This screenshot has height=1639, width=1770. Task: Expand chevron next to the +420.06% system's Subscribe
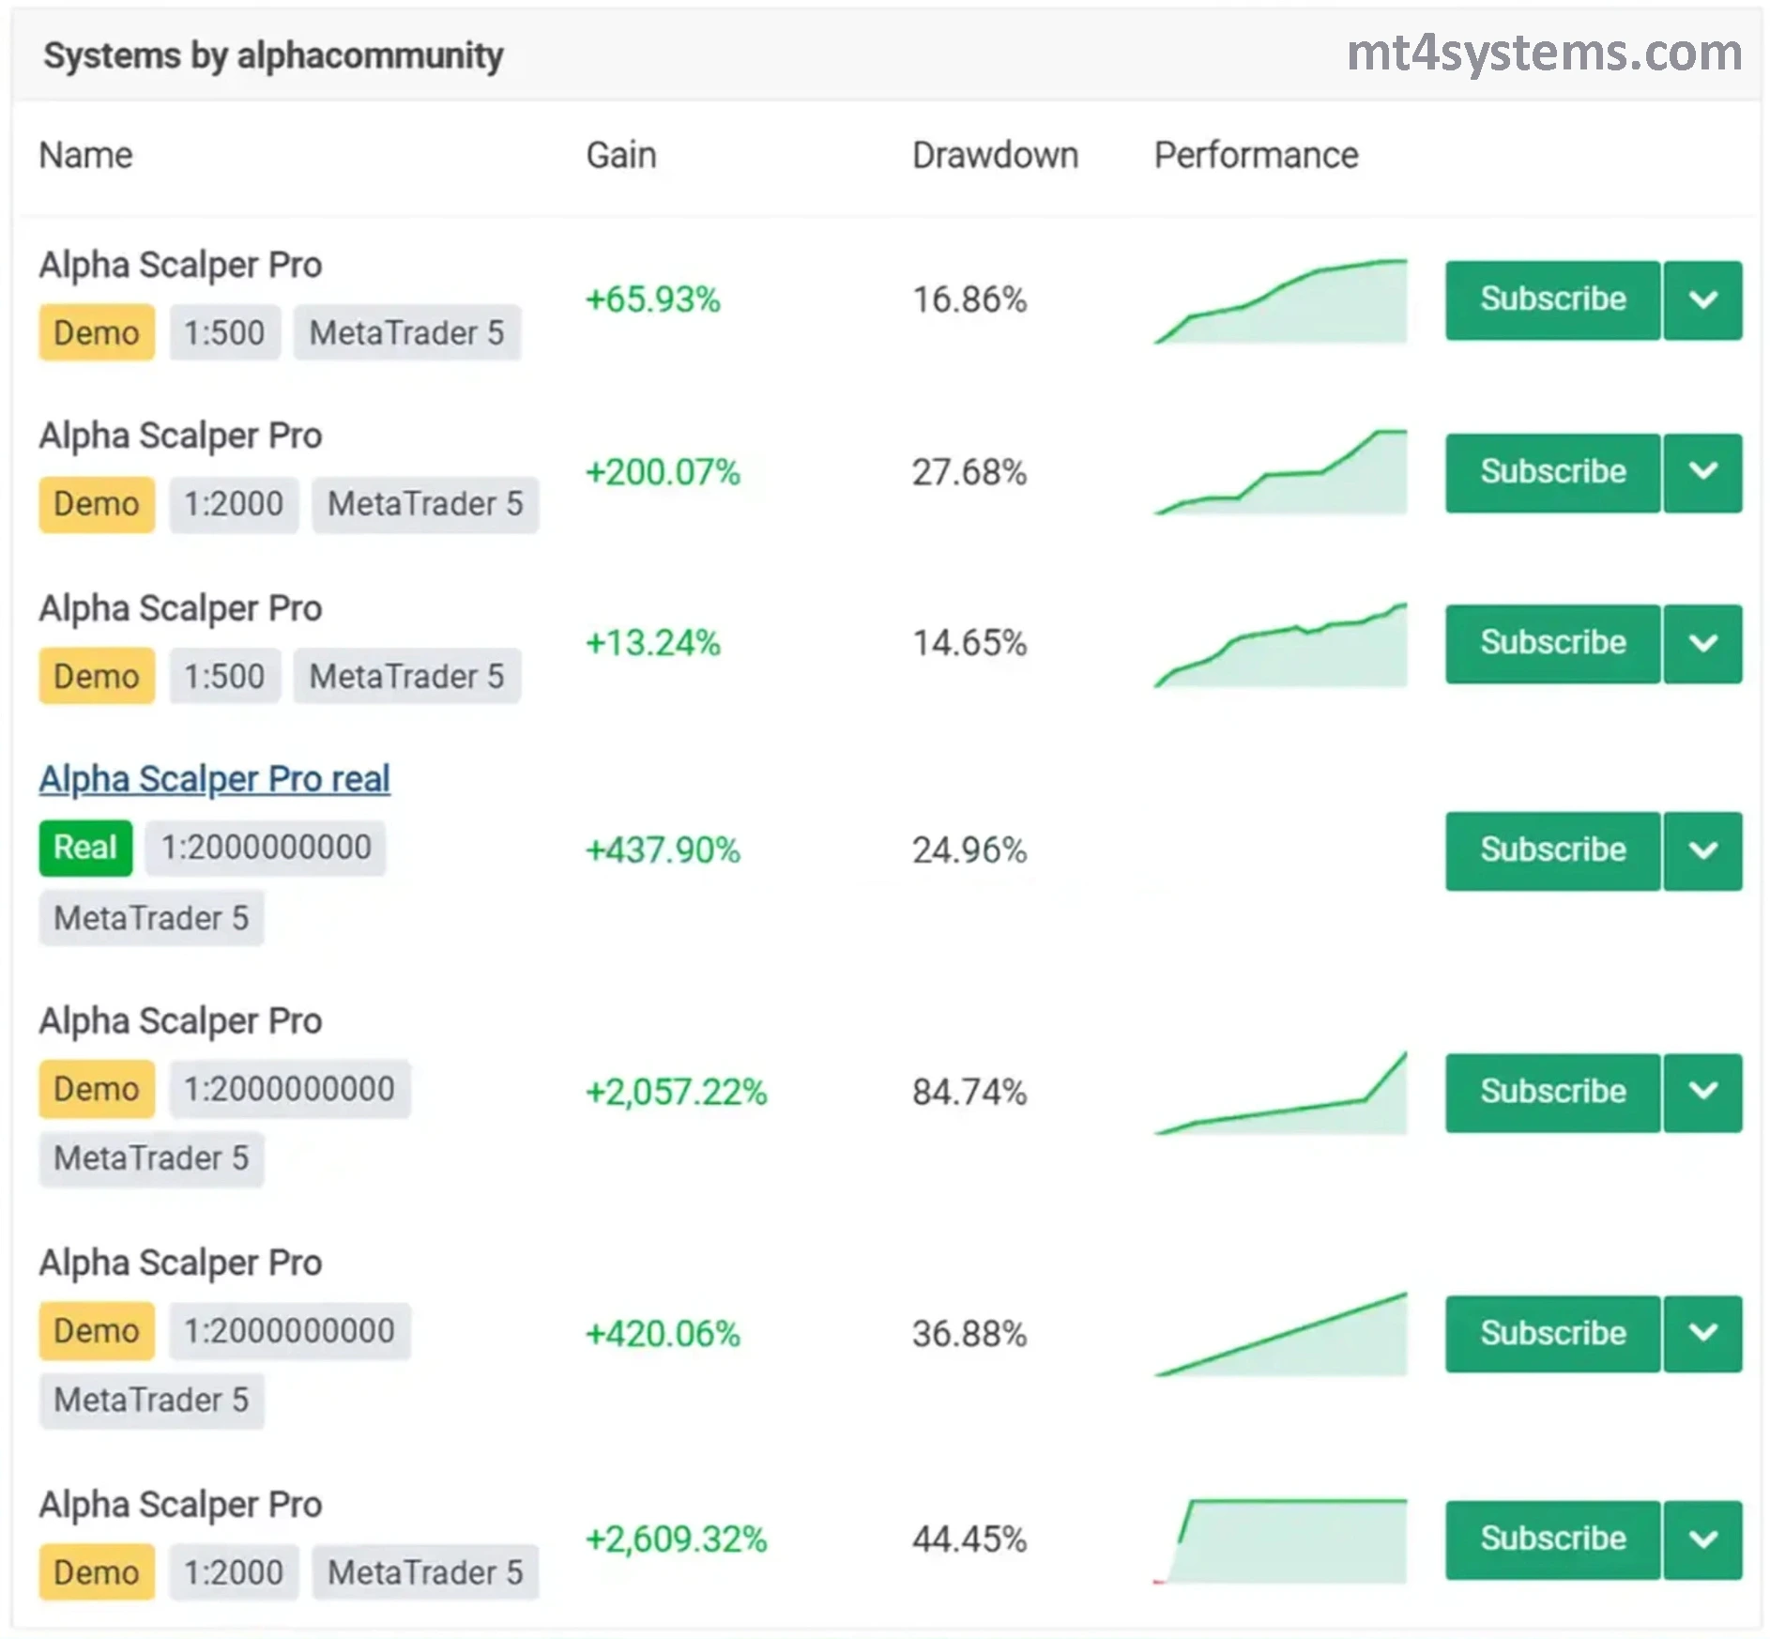[x=1702, y=1334]
